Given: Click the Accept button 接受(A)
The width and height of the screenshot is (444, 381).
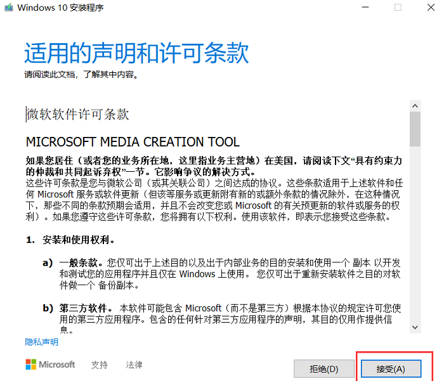Looking at the screenshot, I should (391, 369).
